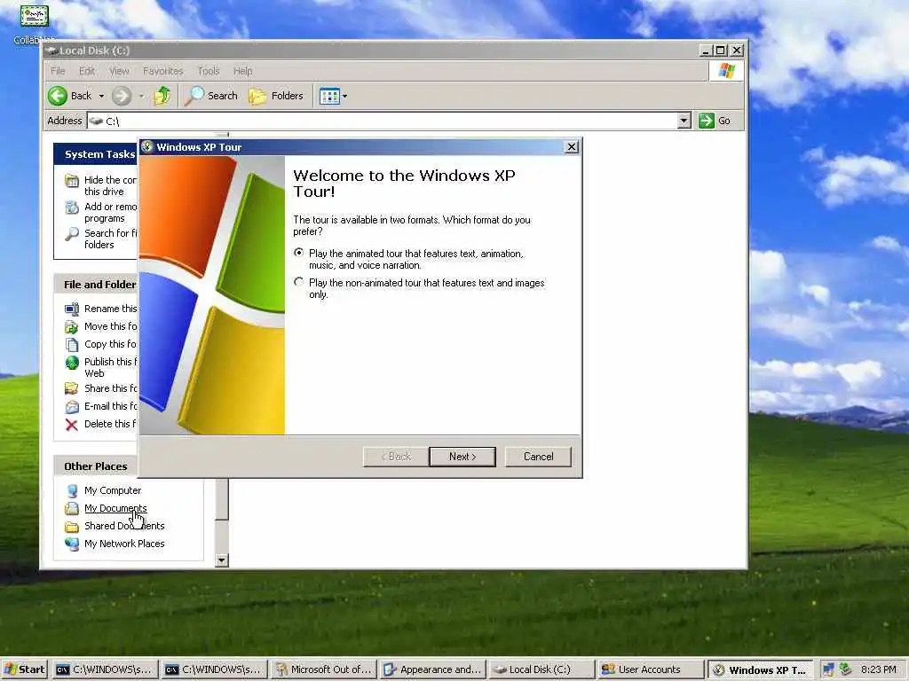Open the Views dropdown arrow

345,96
